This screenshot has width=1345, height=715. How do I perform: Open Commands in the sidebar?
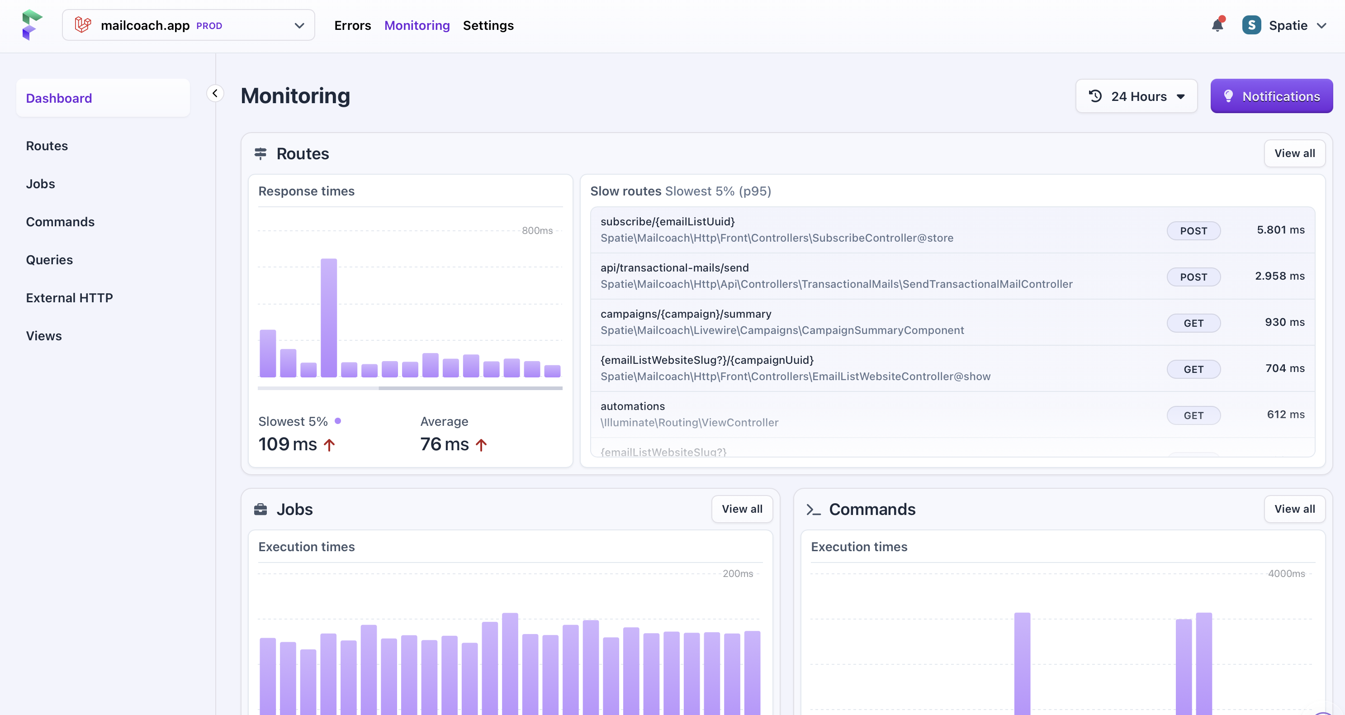[x=60, y=222]
